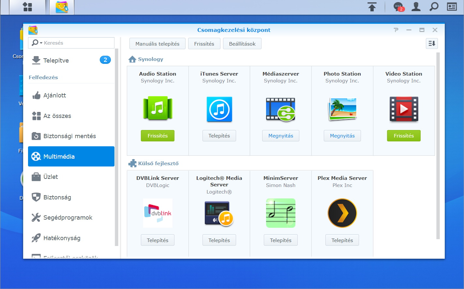Image resolution: width=464 pixels, height=289 pixels.
Task: Click the DVBLink Server logo icon
Action: click(157, 213)
